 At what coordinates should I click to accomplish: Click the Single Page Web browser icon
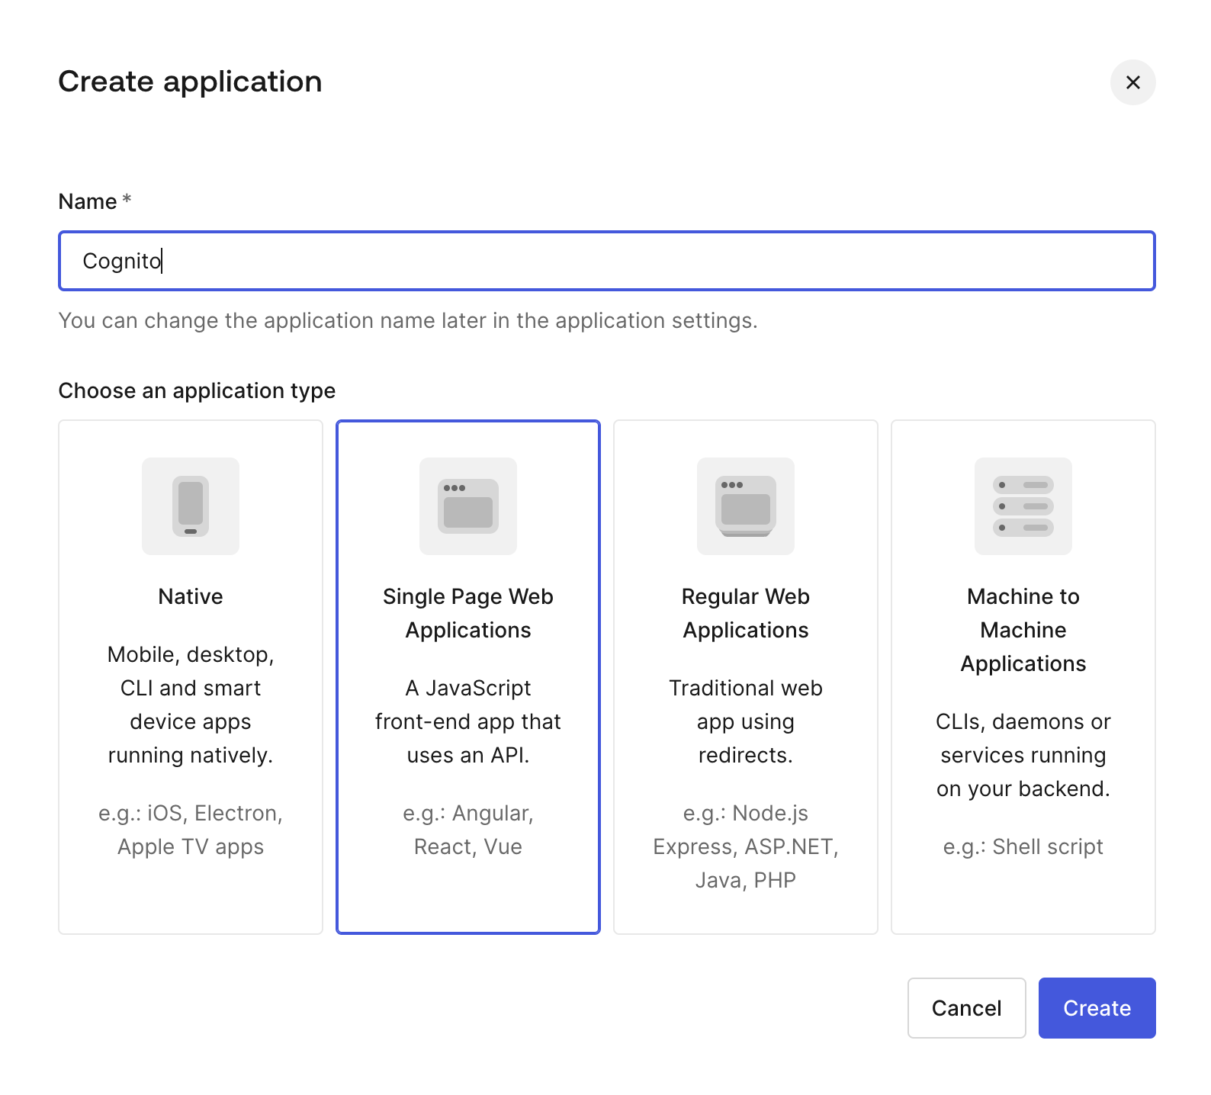pos(468,506)
